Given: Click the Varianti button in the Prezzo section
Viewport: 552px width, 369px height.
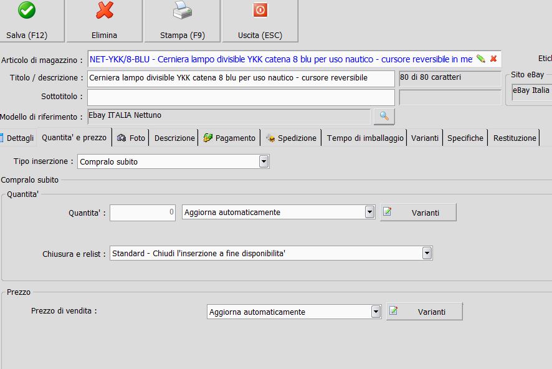Looking at the screenshot, I should click(x=424, y=312).
